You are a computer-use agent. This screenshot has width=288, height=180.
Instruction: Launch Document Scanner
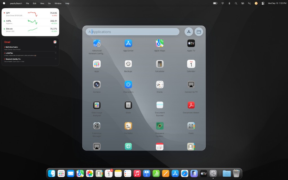point(160,105)
